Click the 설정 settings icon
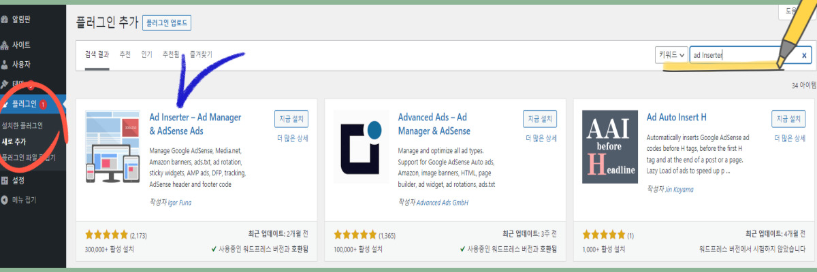This screenshot has width=817, height=272. 5,181
